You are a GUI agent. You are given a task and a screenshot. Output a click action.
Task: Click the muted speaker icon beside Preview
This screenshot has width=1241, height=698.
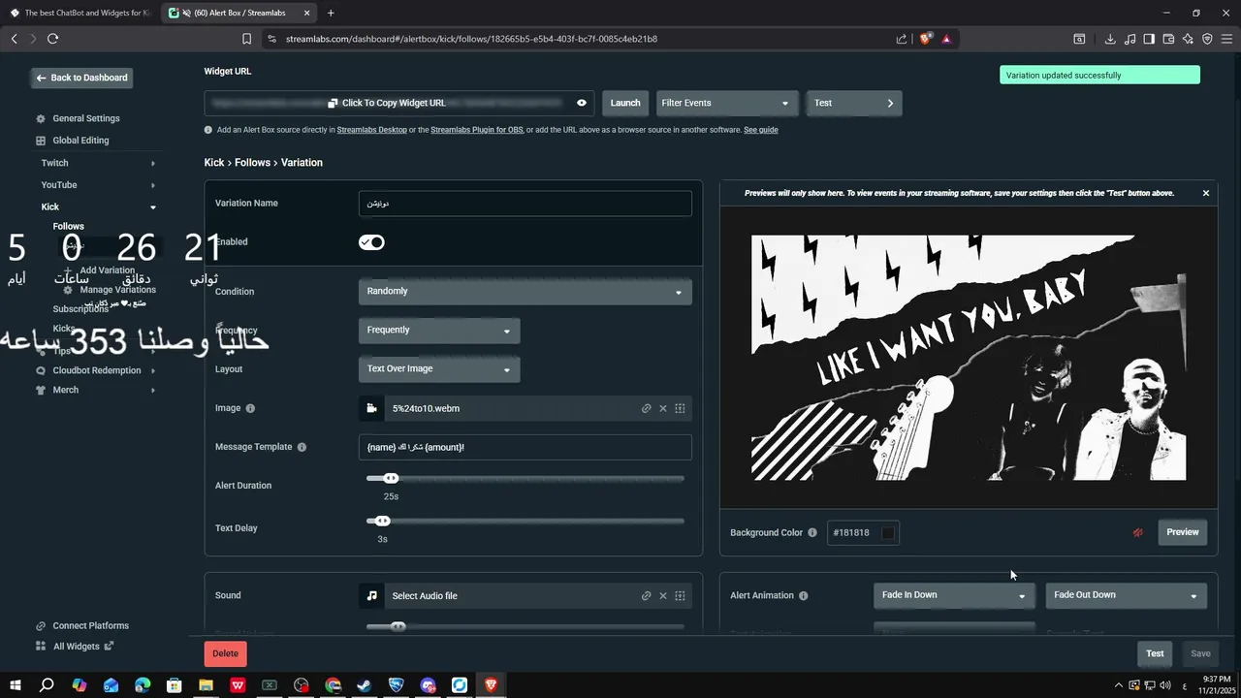coord(1138,532)
